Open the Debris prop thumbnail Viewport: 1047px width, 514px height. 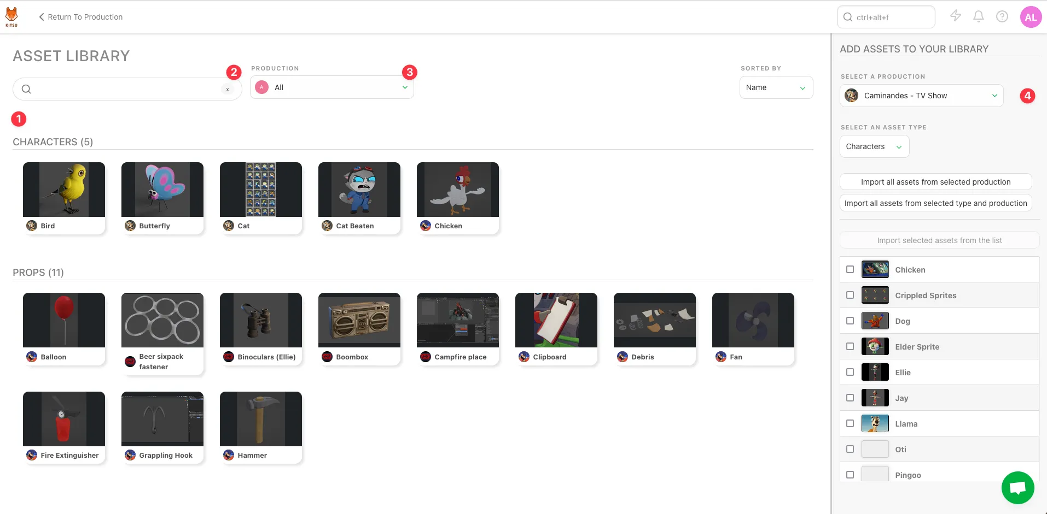655,320
